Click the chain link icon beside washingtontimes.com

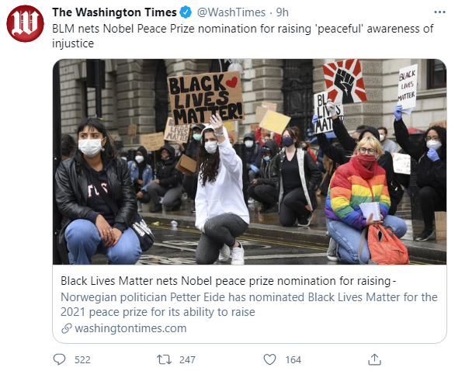(x=67, y=328)
